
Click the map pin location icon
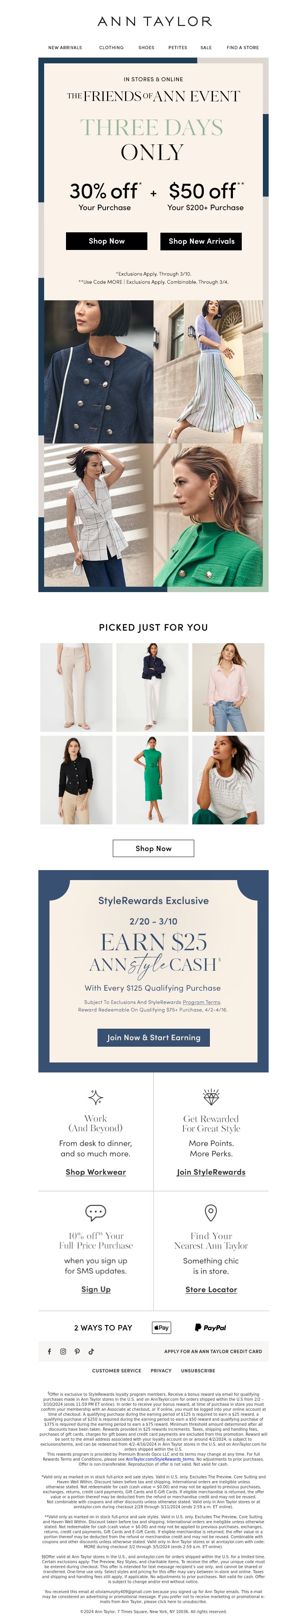coord(211,1213)
